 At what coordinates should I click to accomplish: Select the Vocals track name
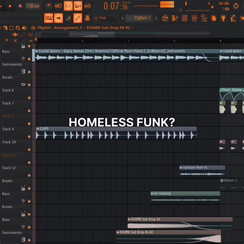click(8, 77)
